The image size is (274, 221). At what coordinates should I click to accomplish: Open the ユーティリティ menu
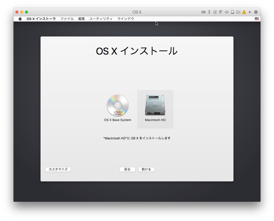(x=101, y=19)
